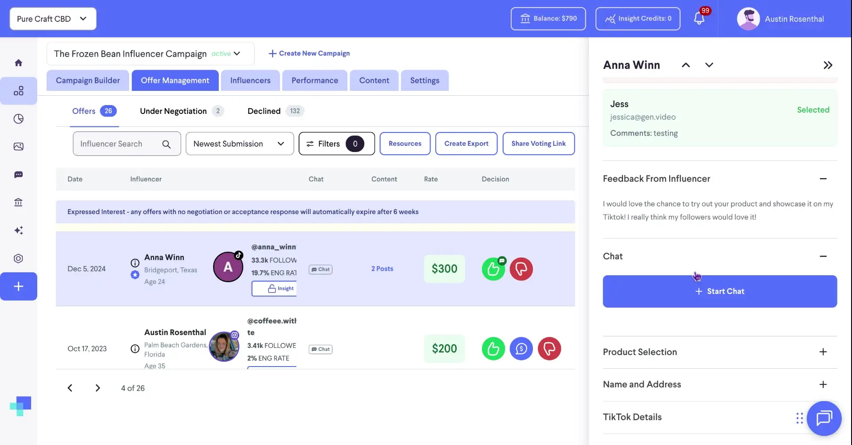Viewport: 852px width, 445px height.
Task: Open the Pure Craft CBD workspace switcher
Action: [x=52, y=19]
